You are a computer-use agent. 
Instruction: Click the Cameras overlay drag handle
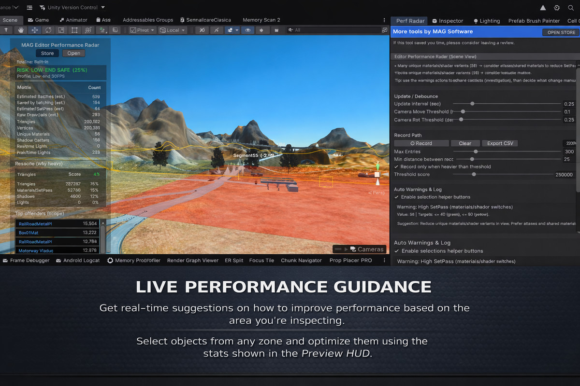tap(338, 249)
